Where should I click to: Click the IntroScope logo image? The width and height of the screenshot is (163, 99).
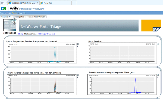[x=10, y=26]
